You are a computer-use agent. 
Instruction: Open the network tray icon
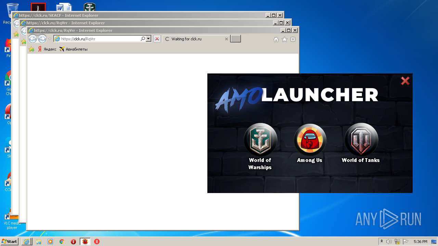[397, 242]
